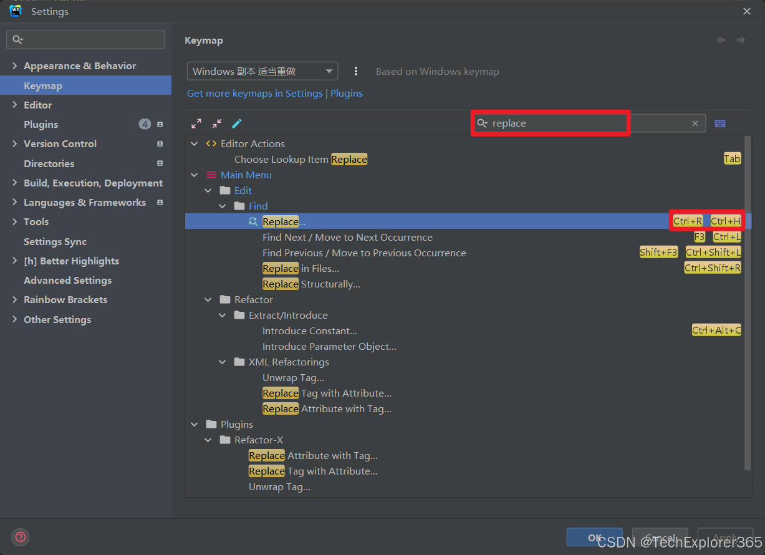The height and width of the screenshot is (555, 765).
Task: Expand the Version Control settings section
Action: pyautogui.click(x=14, y=143)
